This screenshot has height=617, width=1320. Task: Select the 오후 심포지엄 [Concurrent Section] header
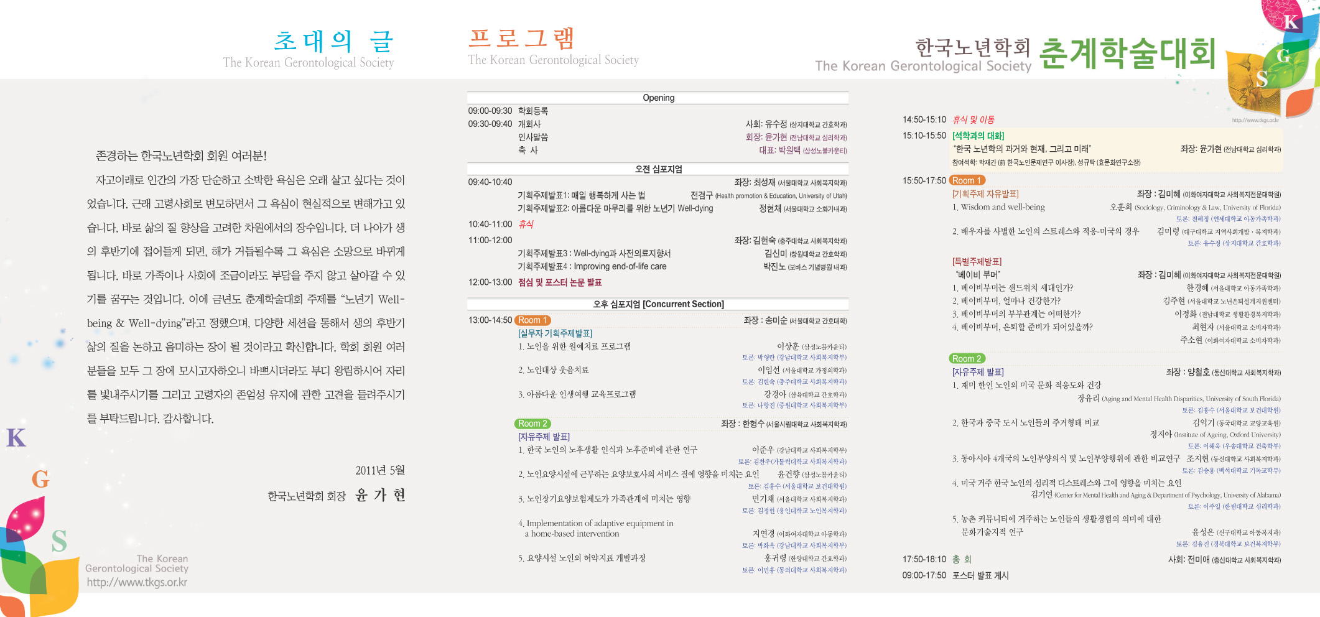[658, 304]
